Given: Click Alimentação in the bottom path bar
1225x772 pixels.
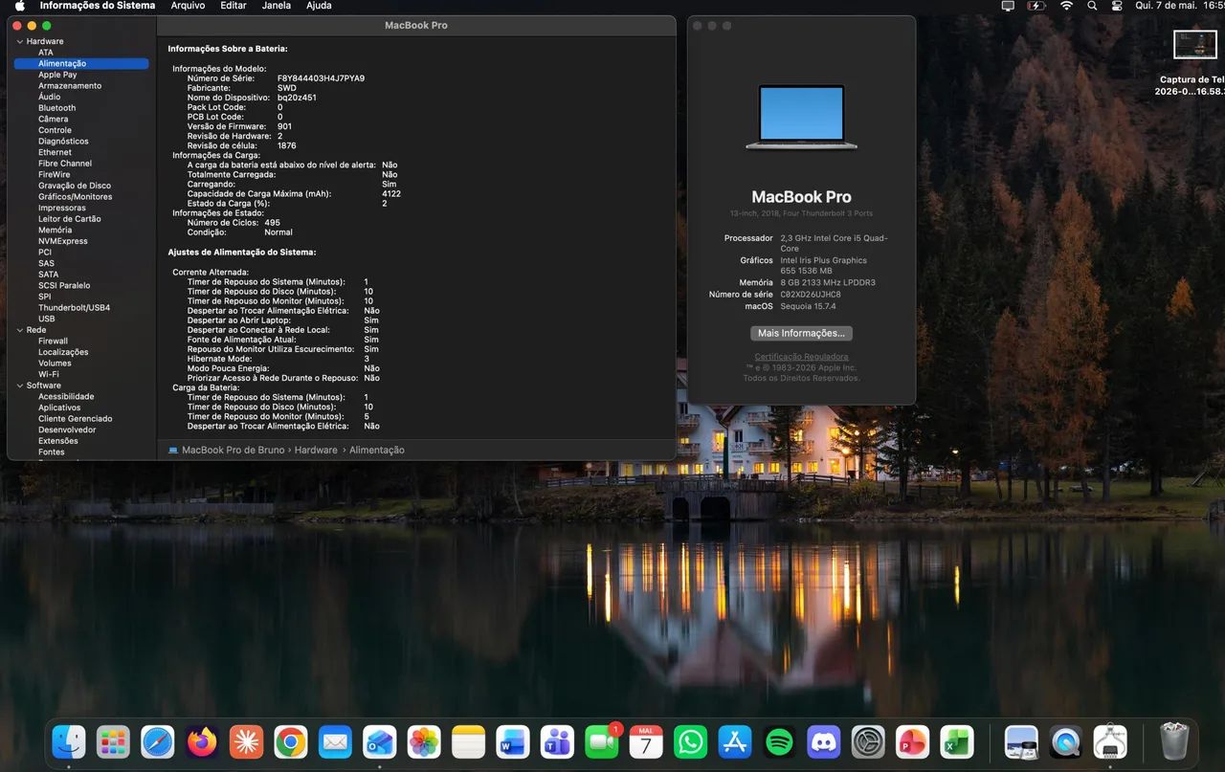Looking at the screenshot, I should point(376,450).
